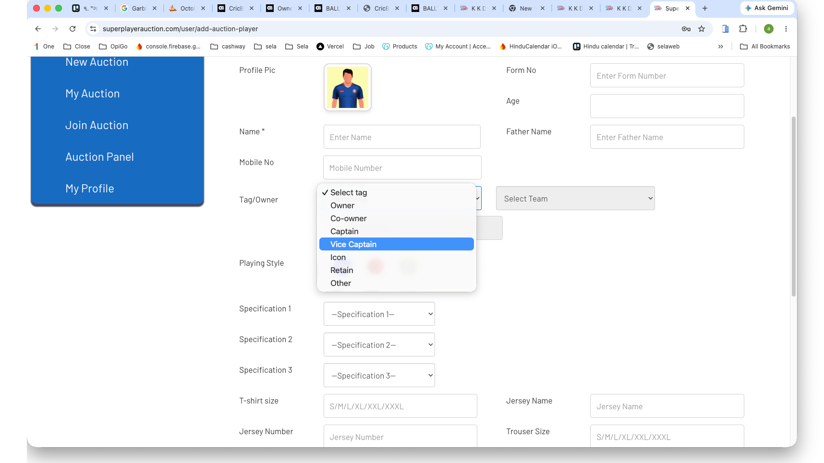This screenshot has height=463, width=824.
Task: Expand the Specification 1 dropdown
Action: [x=379, y=314]
